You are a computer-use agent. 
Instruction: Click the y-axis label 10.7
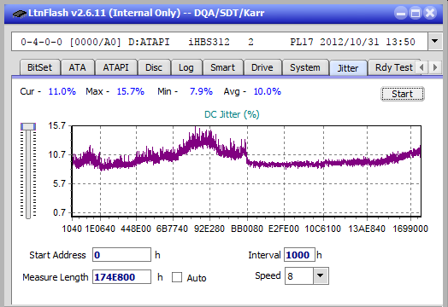[57, 154]
